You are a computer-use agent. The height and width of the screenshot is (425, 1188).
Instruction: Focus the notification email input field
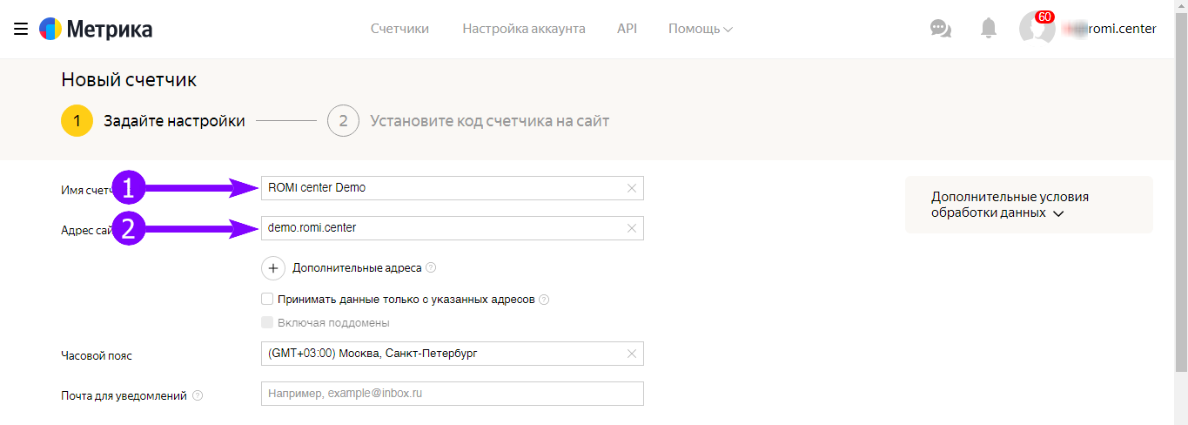coord(453,394)
